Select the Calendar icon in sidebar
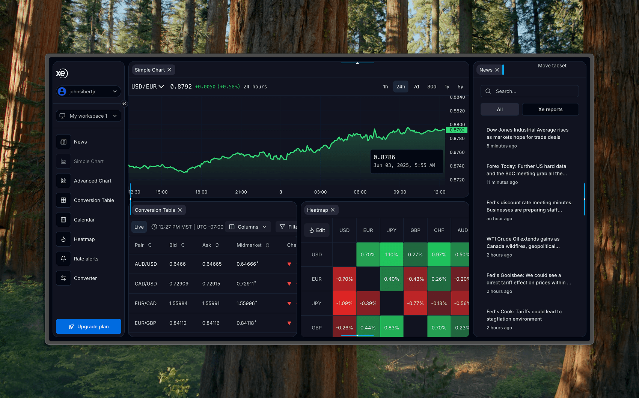 63,220
